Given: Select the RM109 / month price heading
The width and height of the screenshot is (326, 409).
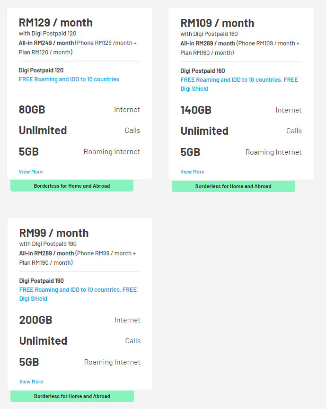Looking at the screenshot, I should tap(217, 23).
